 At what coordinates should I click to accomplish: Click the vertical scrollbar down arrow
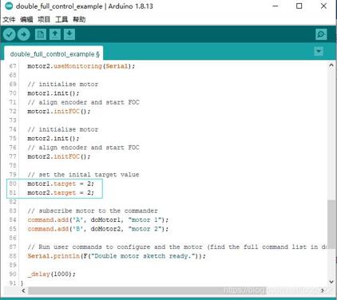(x=331, y=282)
